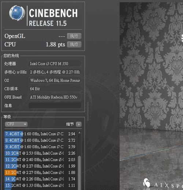Click the Cinebench globe logo icon

[x=17, y=13]
